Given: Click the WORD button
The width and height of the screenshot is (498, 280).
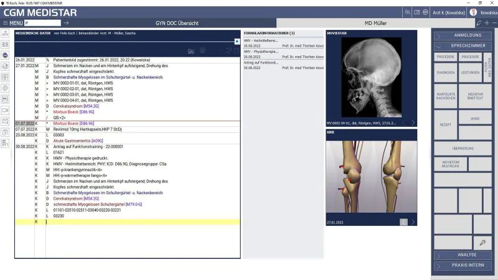Looking at the screenshot, I should click(x=475, y=118).
